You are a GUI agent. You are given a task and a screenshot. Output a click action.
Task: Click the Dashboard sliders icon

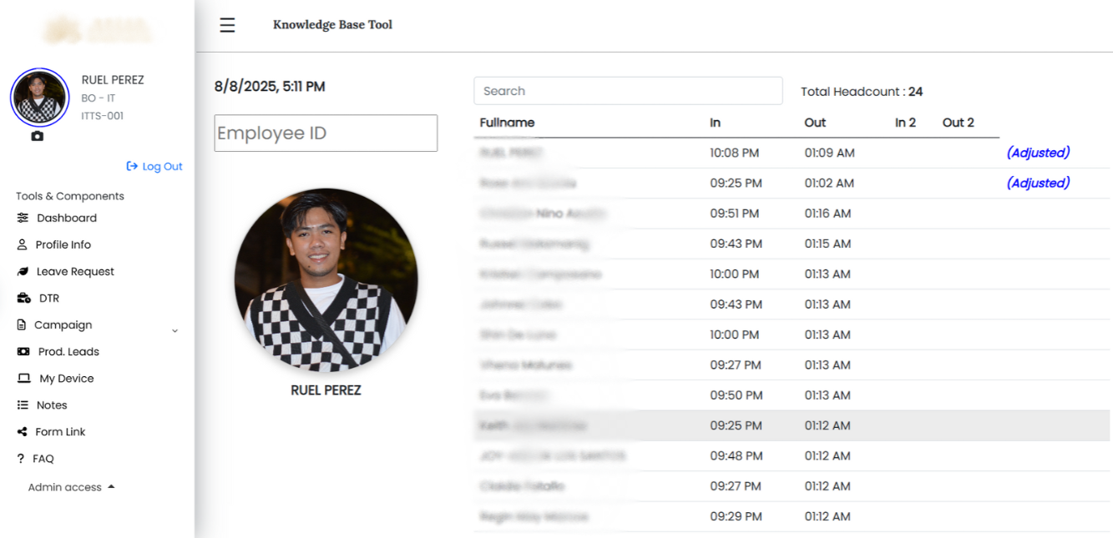click(x=23, y=218)
